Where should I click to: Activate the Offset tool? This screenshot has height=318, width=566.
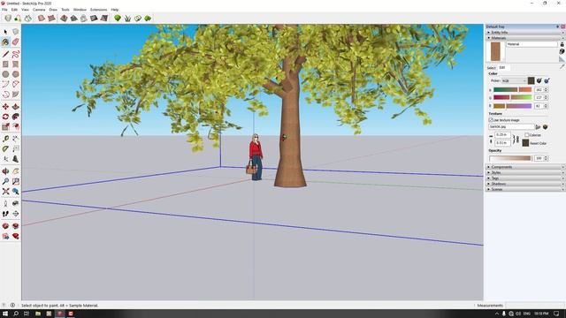(x=16, y=126)
